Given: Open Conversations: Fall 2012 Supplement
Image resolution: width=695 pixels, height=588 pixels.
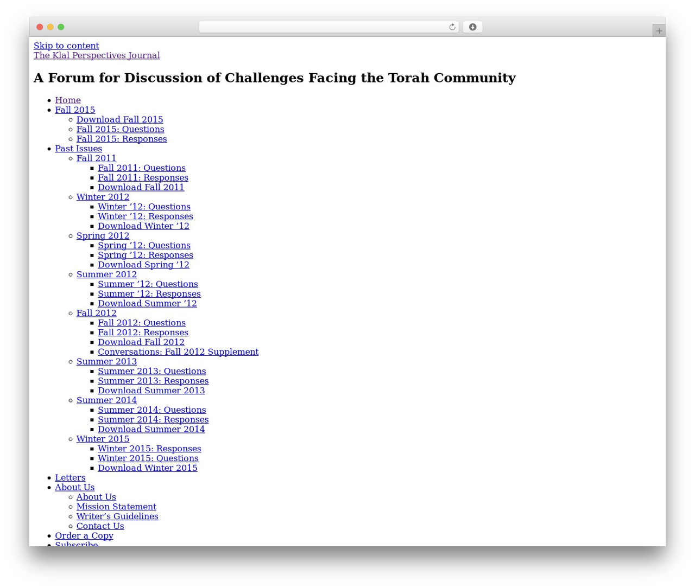Looking at the screenshot, I should tap(178, 352).
